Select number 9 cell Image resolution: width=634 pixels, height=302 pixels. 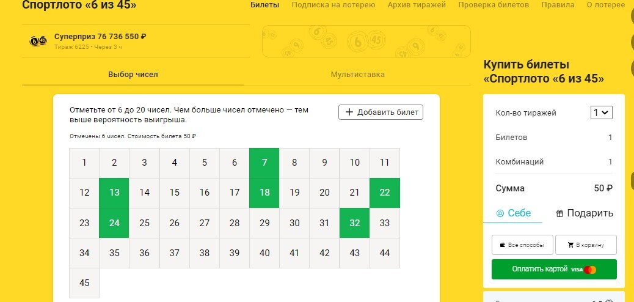click(324, 163)
